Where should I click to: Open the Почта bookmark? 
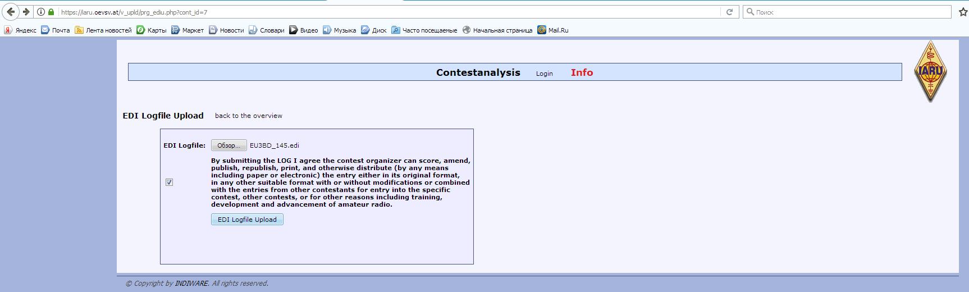[56, 30]
